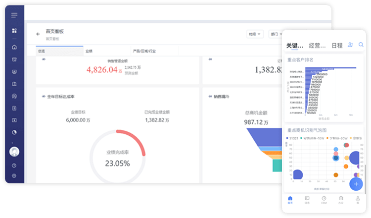Click the currency document icon in the sidebar
The width and height of the screenshot is (371, 218).
click(x=14, y=109)
